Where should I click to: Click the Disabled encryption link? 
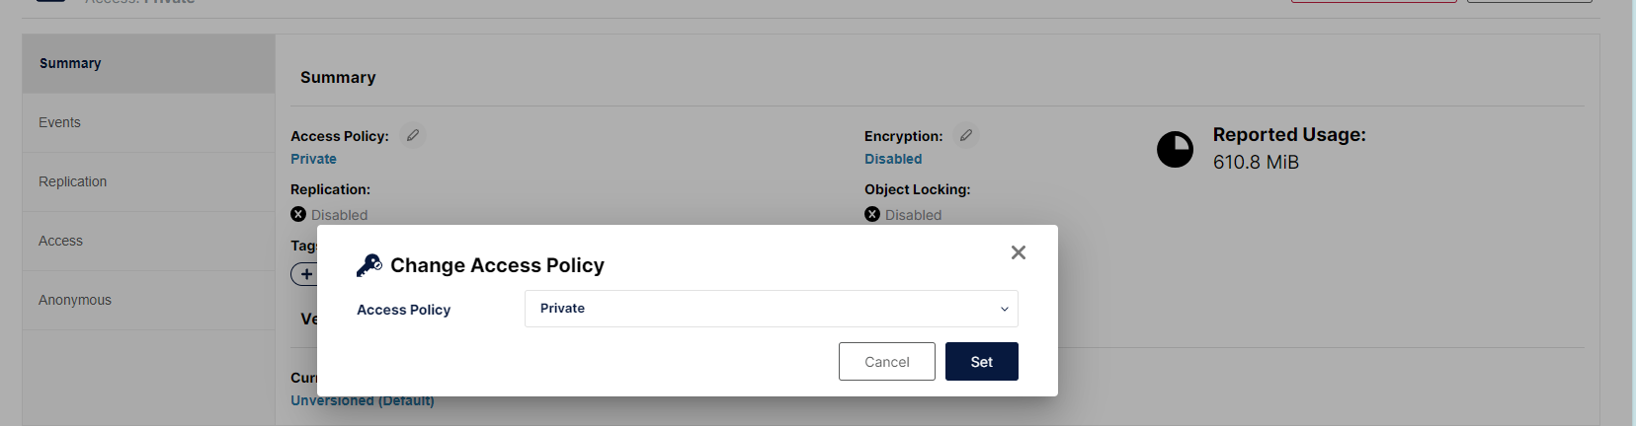pyautogui.click(x=893, y=159)
